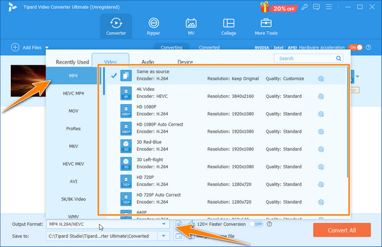Image resolution: width=382 pixels, height=247 pixels.
Task: Open settings gear for HD 720P Auto Correct
Action: 321,202
